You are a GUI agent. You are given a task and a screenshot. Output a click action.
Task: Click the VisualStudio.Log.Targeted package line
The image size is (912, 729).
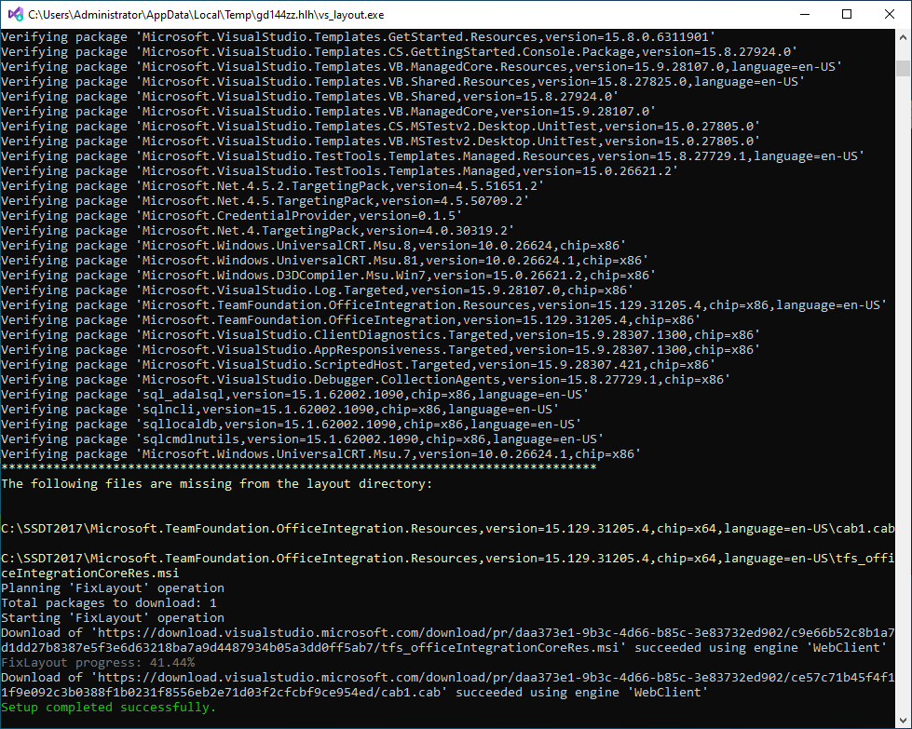[x=317, y=290]
